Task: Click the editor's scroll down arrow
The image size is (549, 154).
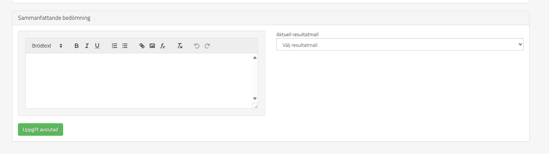Action: pyautogui.click(x=255, y=98)
